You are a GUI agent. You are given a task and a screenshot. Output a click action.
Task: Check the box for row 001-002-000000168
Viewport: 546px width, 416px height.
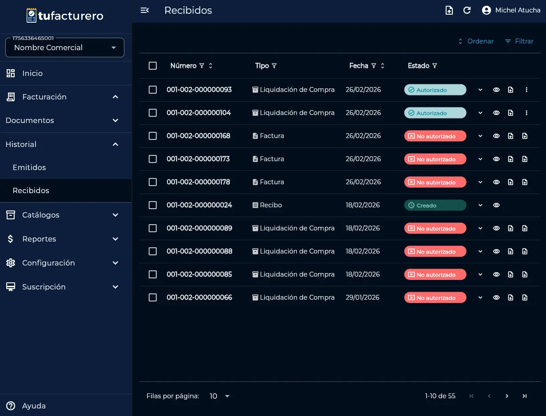(153, 136)
